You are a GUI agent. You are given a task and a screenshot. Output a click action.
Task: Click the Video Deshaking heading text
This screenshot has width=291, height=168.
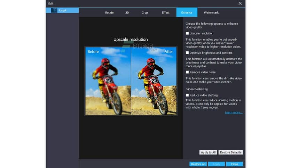(x=197, y=89)
